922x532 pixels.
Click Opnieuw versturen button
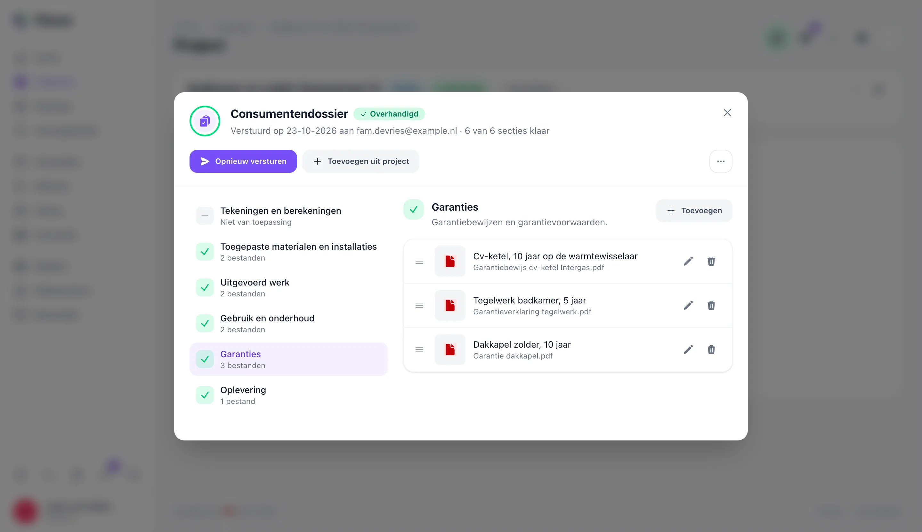(243, 161)
